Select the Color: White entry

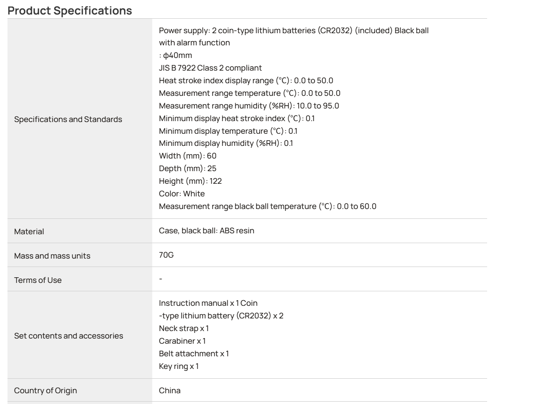[x=182, y=194]
